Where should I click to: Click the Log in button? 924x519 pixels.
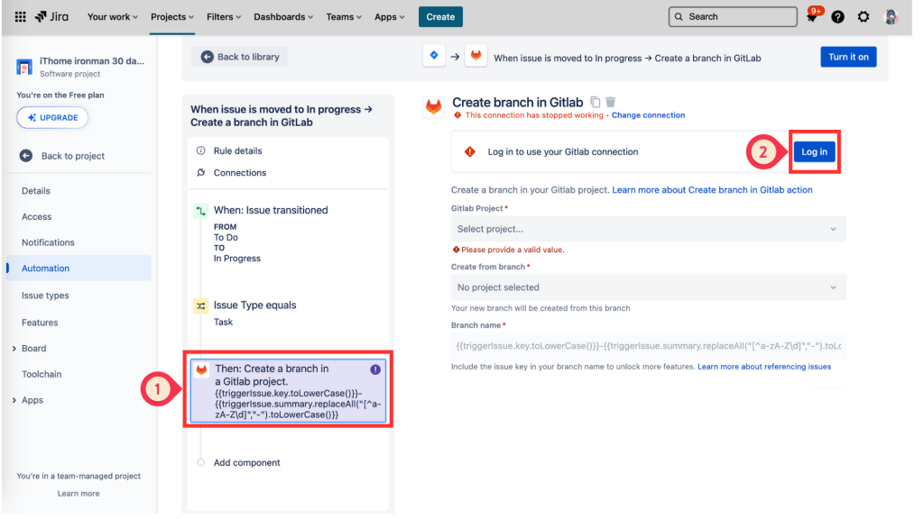pyautogui.click(x=814, y=151)
